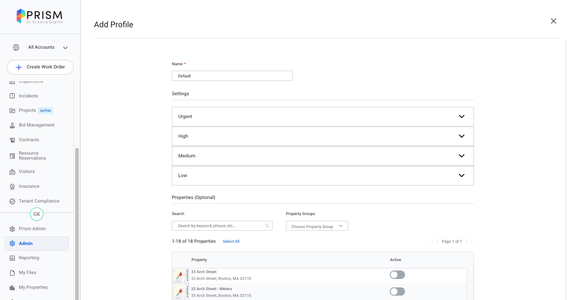Image resolution: width=567 pixels, height=300 pixels.
Task: Open Prism Admin menu item
Action: [x=32, y=229]
